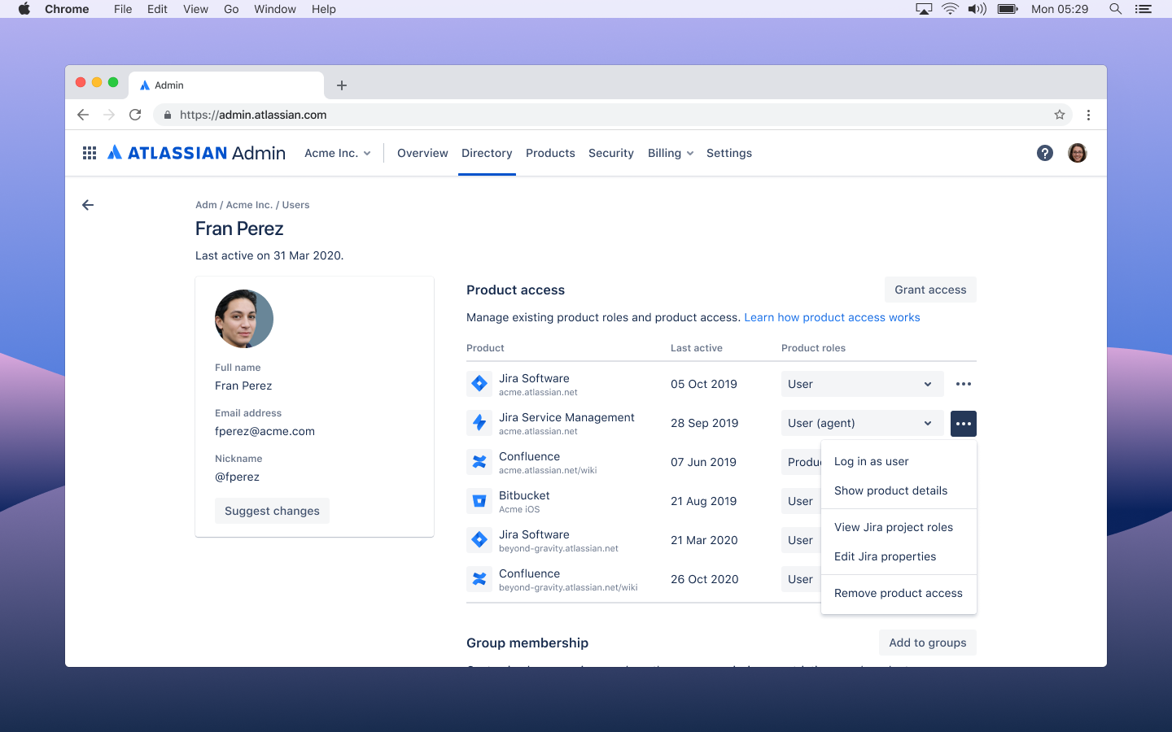Click the Grant access button
The image size is (1172, 732).
(x=930, y=290)
